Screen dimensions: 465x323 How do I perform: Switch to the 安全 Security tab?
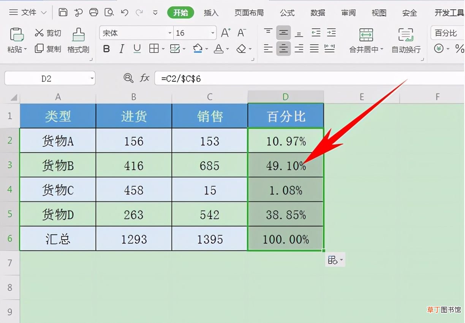coord(410,13)
